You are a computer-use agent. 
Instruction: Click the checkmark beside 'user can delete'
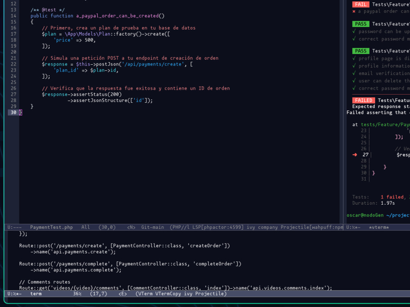(354, 81)
